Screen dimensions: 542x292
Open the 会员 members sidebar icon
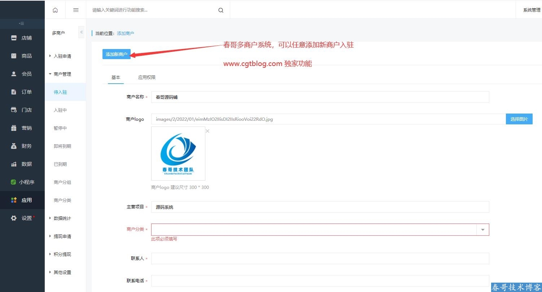click(x=14, y=74)
